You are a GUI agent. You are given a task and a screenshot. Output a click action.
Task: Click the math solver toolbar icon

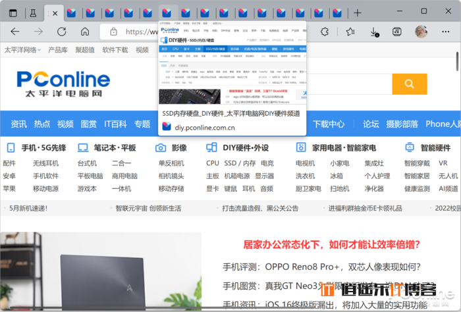[x=397, y=32]
